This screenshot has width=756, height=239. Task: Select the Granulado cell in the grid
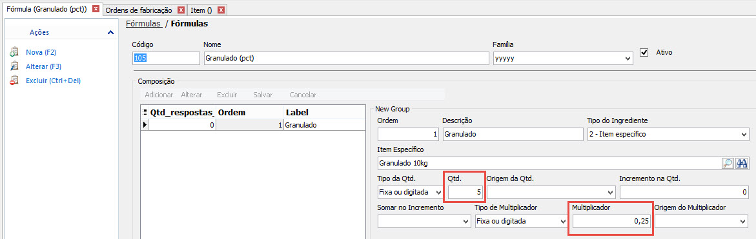pos(325,124)
